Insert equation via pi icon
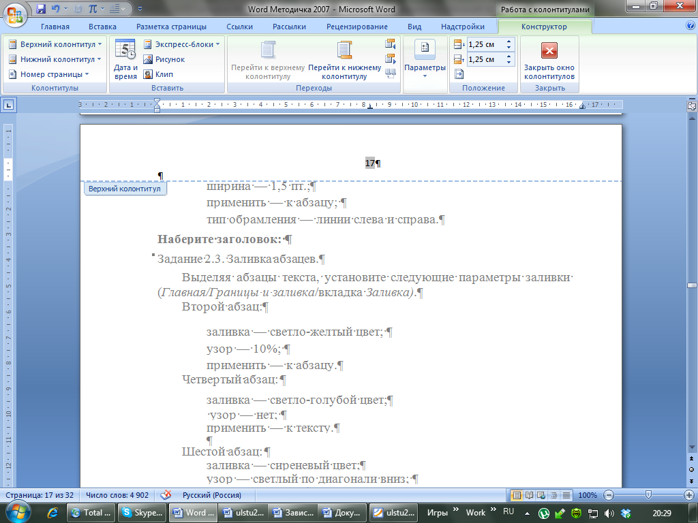 93,8
